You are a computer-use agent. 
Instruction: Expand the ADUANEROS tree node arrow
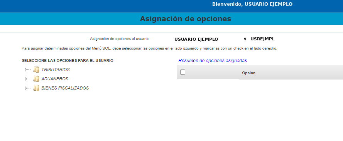(x=26, y=79)
